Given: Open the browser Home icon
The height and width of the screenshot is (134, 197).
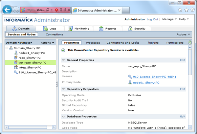Looking at the screenshot, I should pos(180,10).
